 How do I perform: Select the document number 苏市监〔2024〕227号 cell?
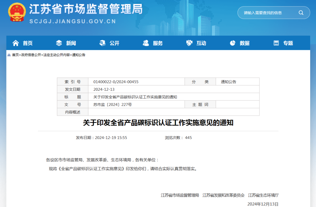[113, 104]
